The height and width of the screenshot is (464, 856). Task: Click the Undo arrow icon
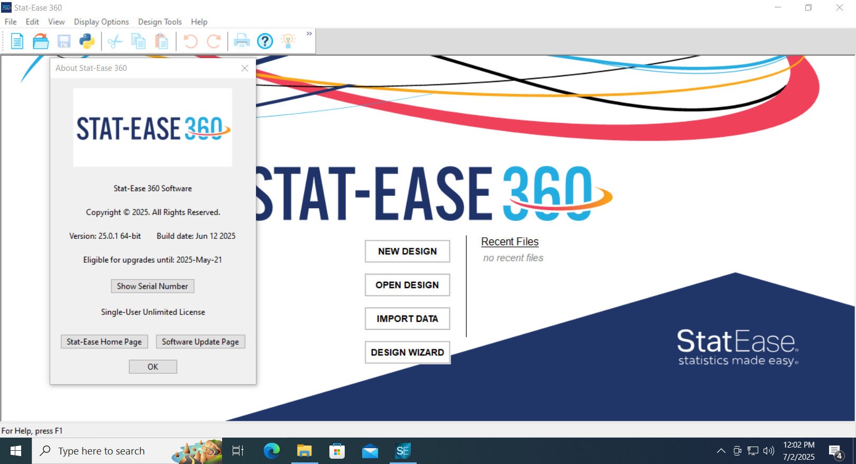tap(190, 41)
